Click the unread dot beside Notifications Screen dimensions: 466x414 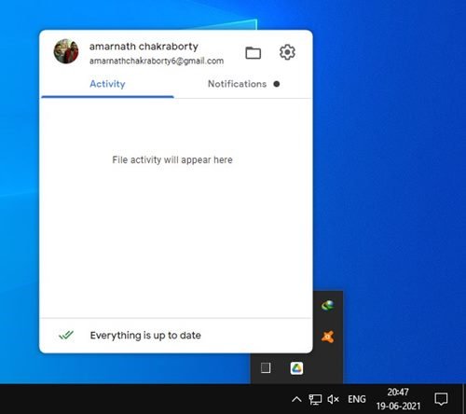tap(277, 84)
